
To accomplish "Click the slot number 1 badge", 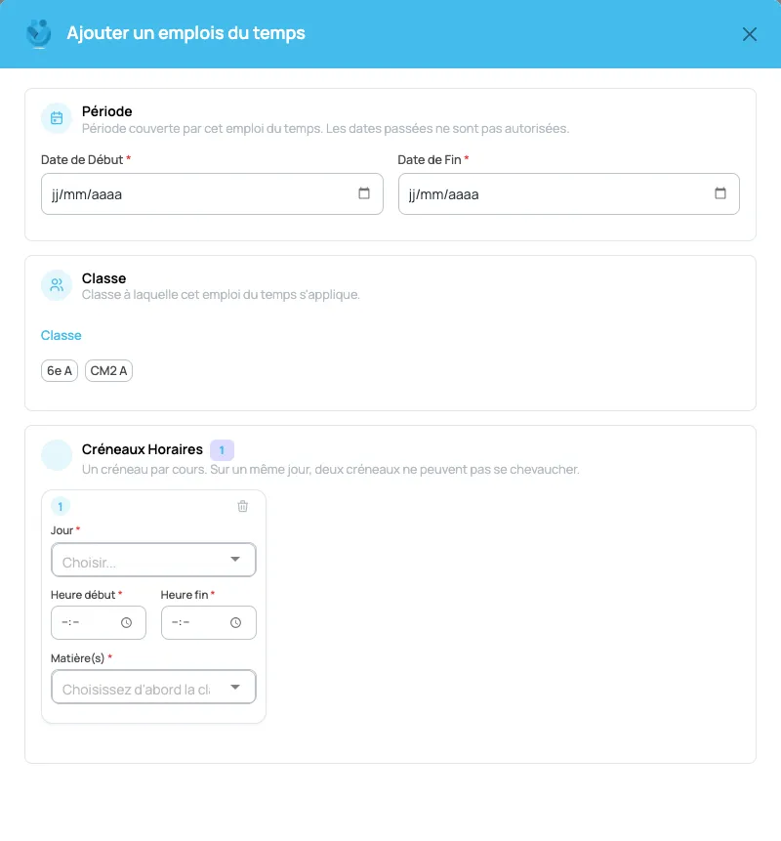I will (60, 506).
